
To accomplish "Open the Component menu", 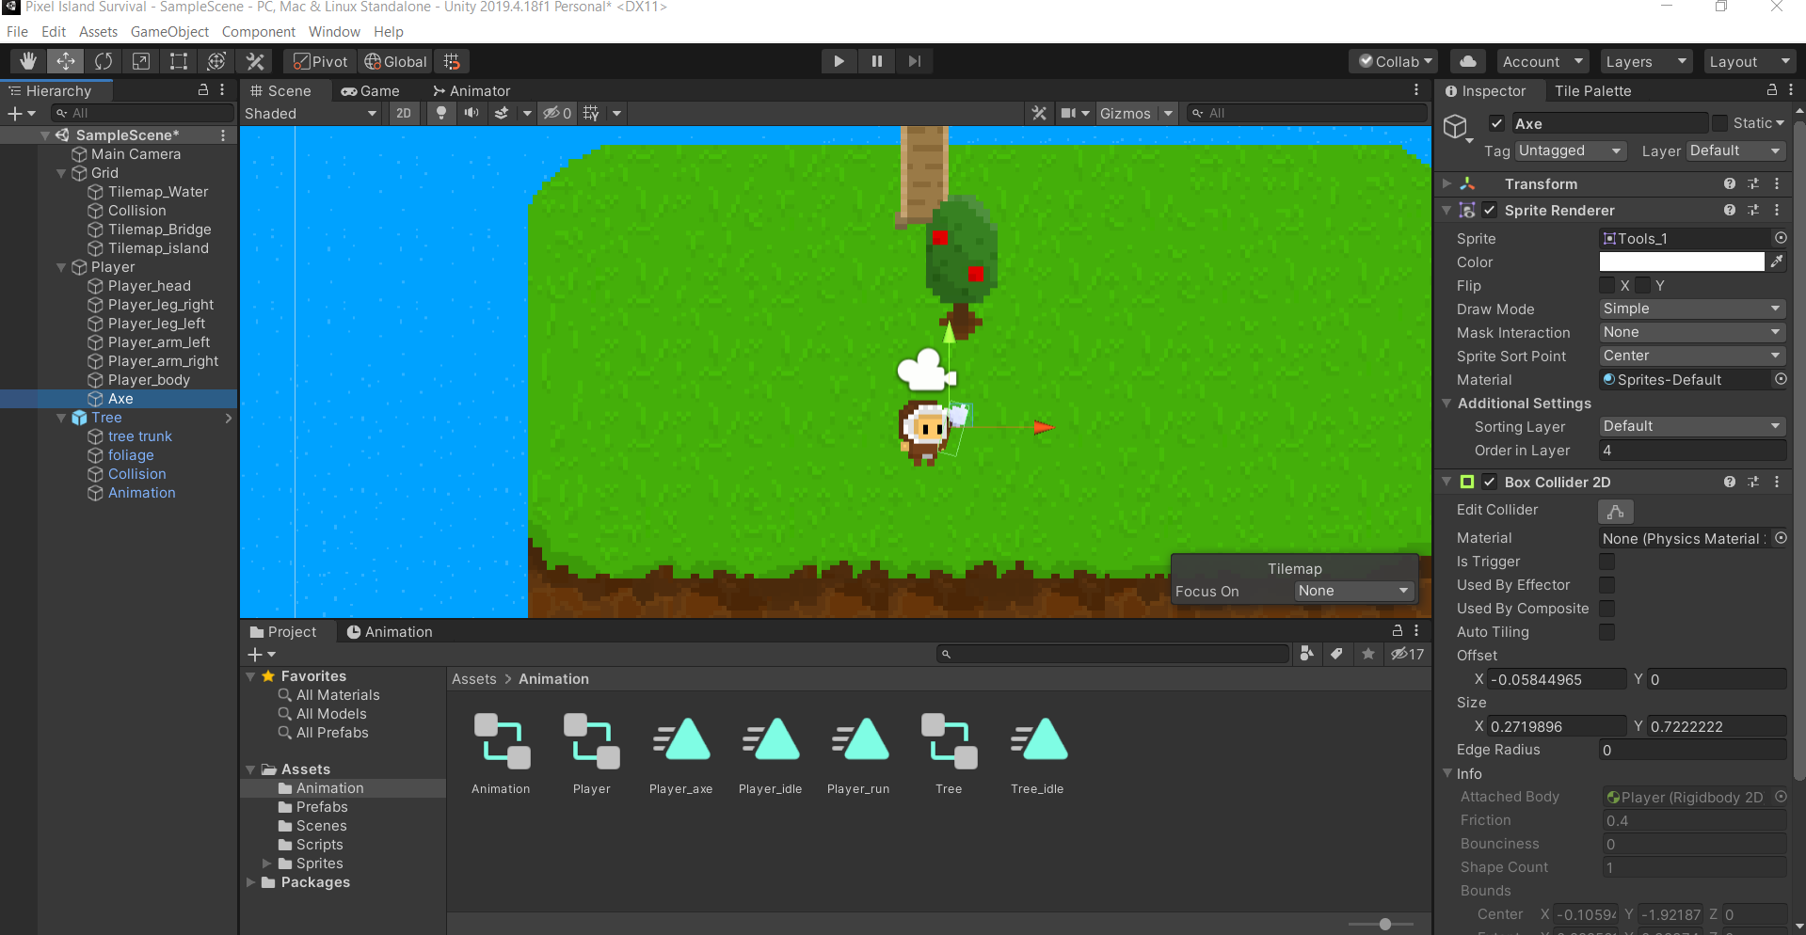I will tap(258, 31).
